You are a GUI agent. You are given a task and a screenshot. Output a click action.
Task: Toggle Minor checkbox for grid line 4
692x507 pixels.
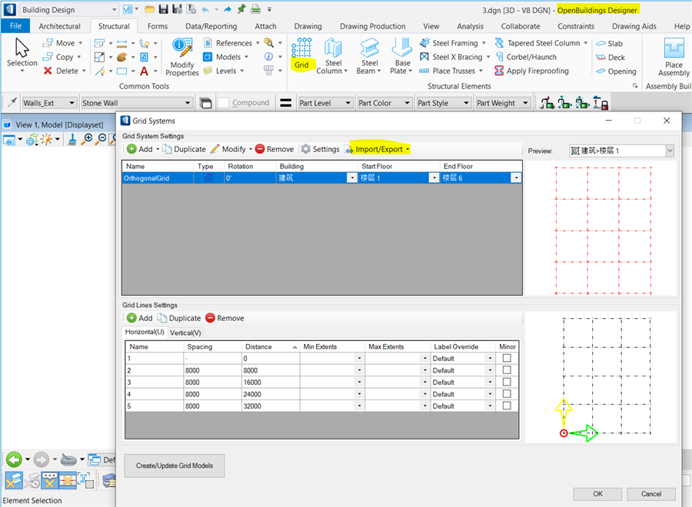point(507,394)
